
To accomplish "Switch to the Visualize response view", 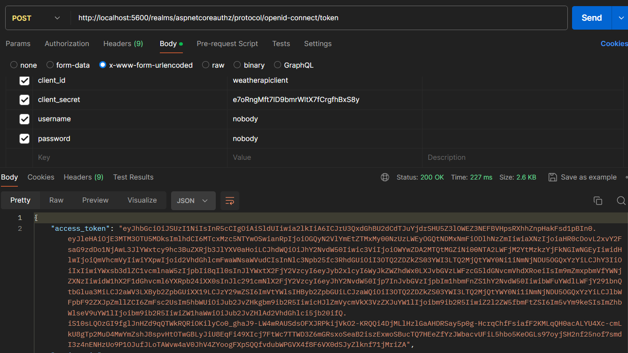I will click(142, 200).
